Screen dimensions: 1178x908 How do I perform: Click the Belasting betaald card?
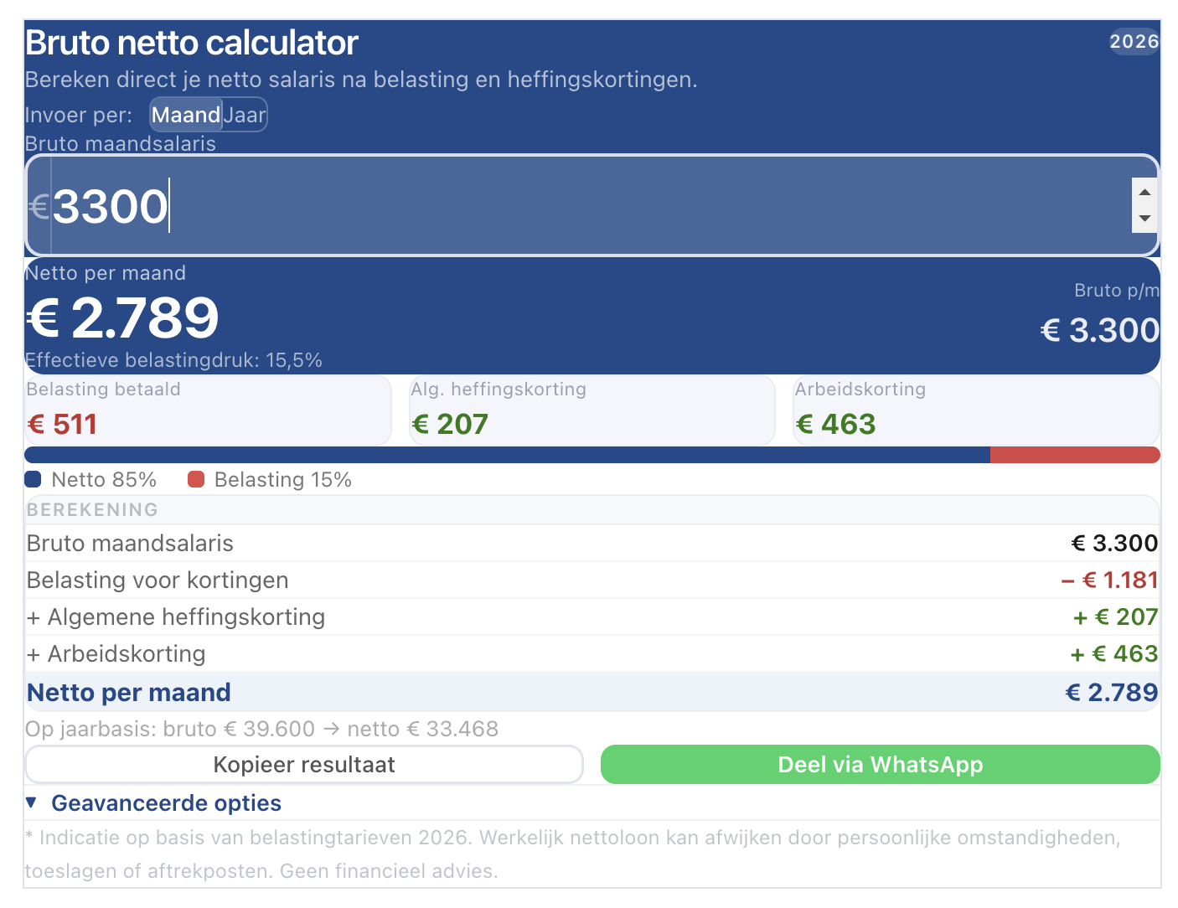[x=208, y=410]
